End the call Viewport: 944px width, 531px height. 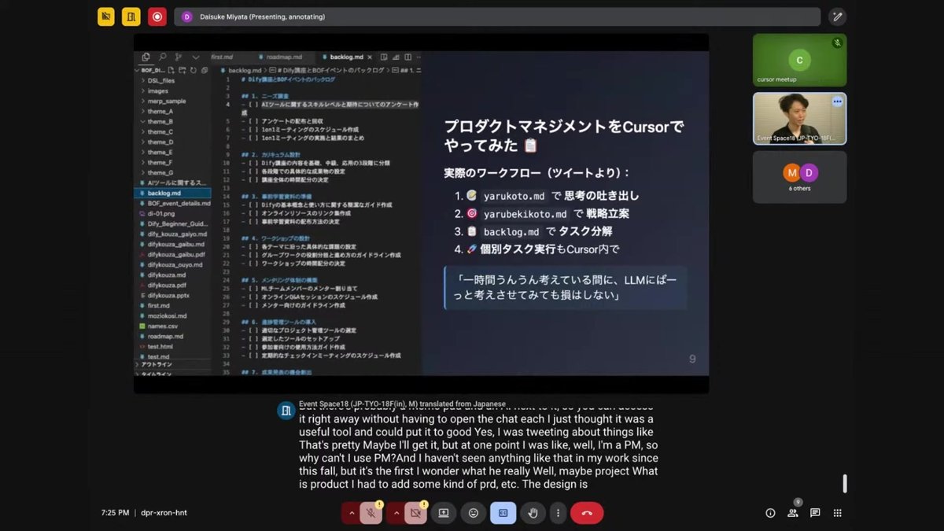pyautogui.click(x=586, y=513)
